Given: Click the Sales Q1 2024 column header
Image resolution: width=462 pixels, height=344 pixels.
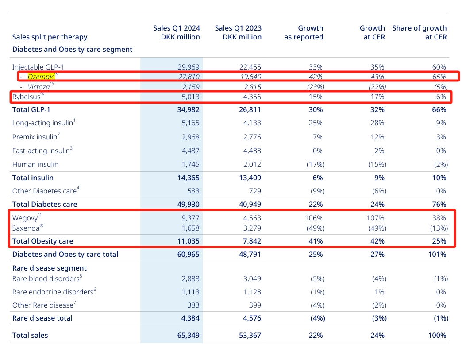Looking at the screenshot, I should (176, 32).
